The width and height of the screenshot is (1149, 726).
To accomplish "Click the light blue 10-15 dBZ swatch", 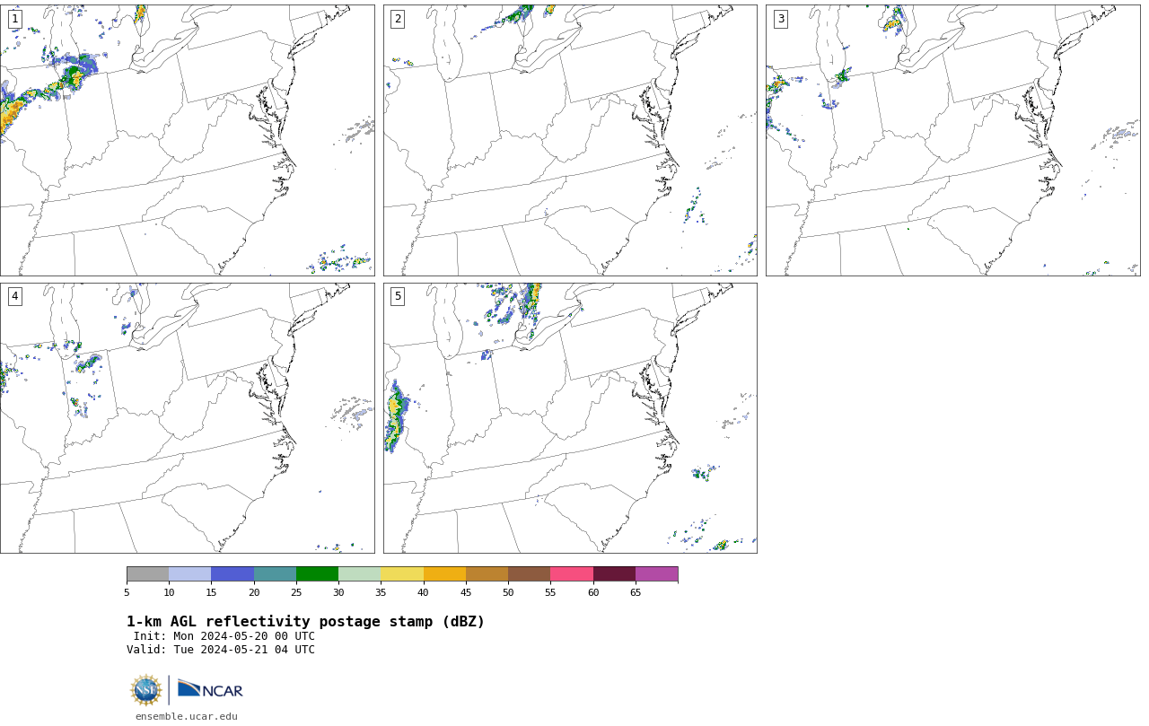I will pos(189,574).
